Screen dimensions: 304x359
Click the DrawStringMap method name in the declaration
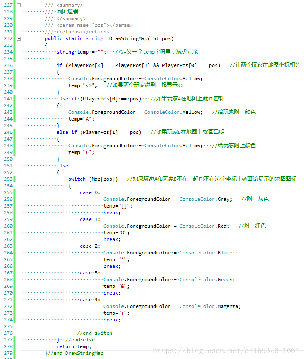(128, 38)
